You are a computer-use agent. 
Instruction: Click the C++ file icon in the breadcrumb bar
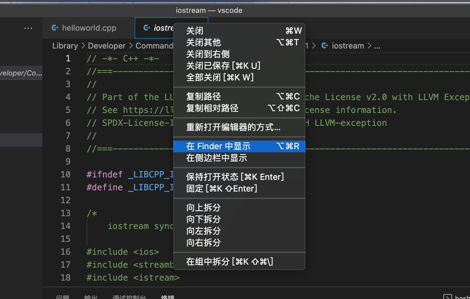pos(325,45)
